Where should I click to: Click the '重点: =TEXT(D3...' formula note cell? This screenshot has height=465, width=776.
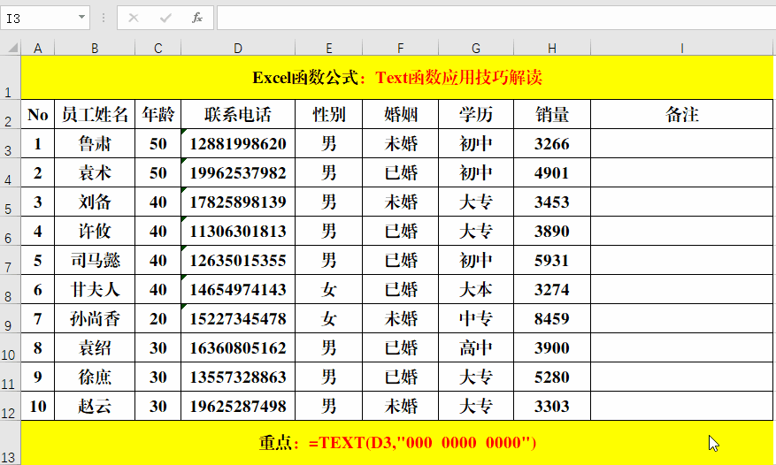tap(397, 443)
